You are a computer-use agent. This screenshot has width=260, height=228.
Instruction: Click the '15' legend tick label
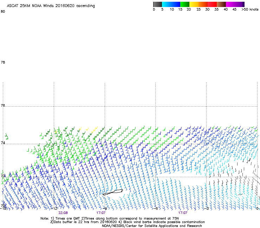(180, 9)
